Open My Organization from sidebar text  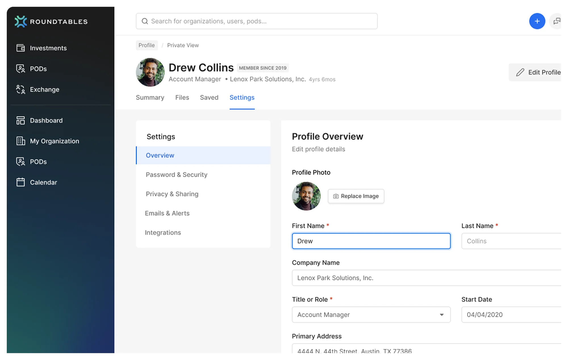(55, 141)
